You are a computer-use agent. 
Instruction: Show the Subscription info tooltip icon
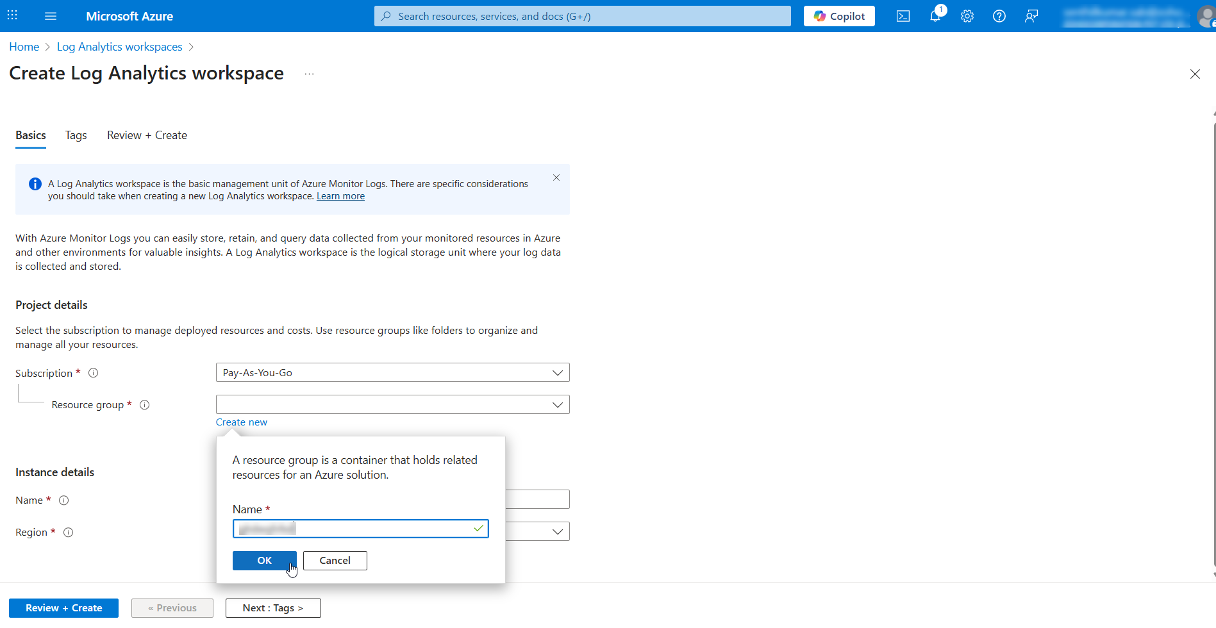tap(93, 372)
